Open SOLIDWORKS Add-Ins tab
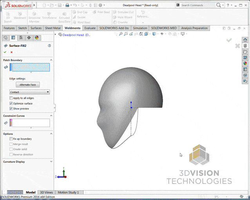 114,28
